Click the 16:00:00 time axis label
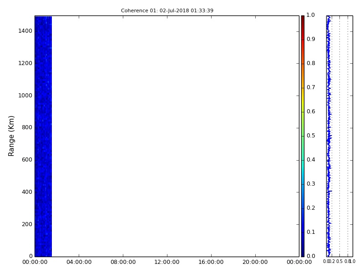Image resolution: width=364 pixels, height=273 pixels. click(211, 262)
